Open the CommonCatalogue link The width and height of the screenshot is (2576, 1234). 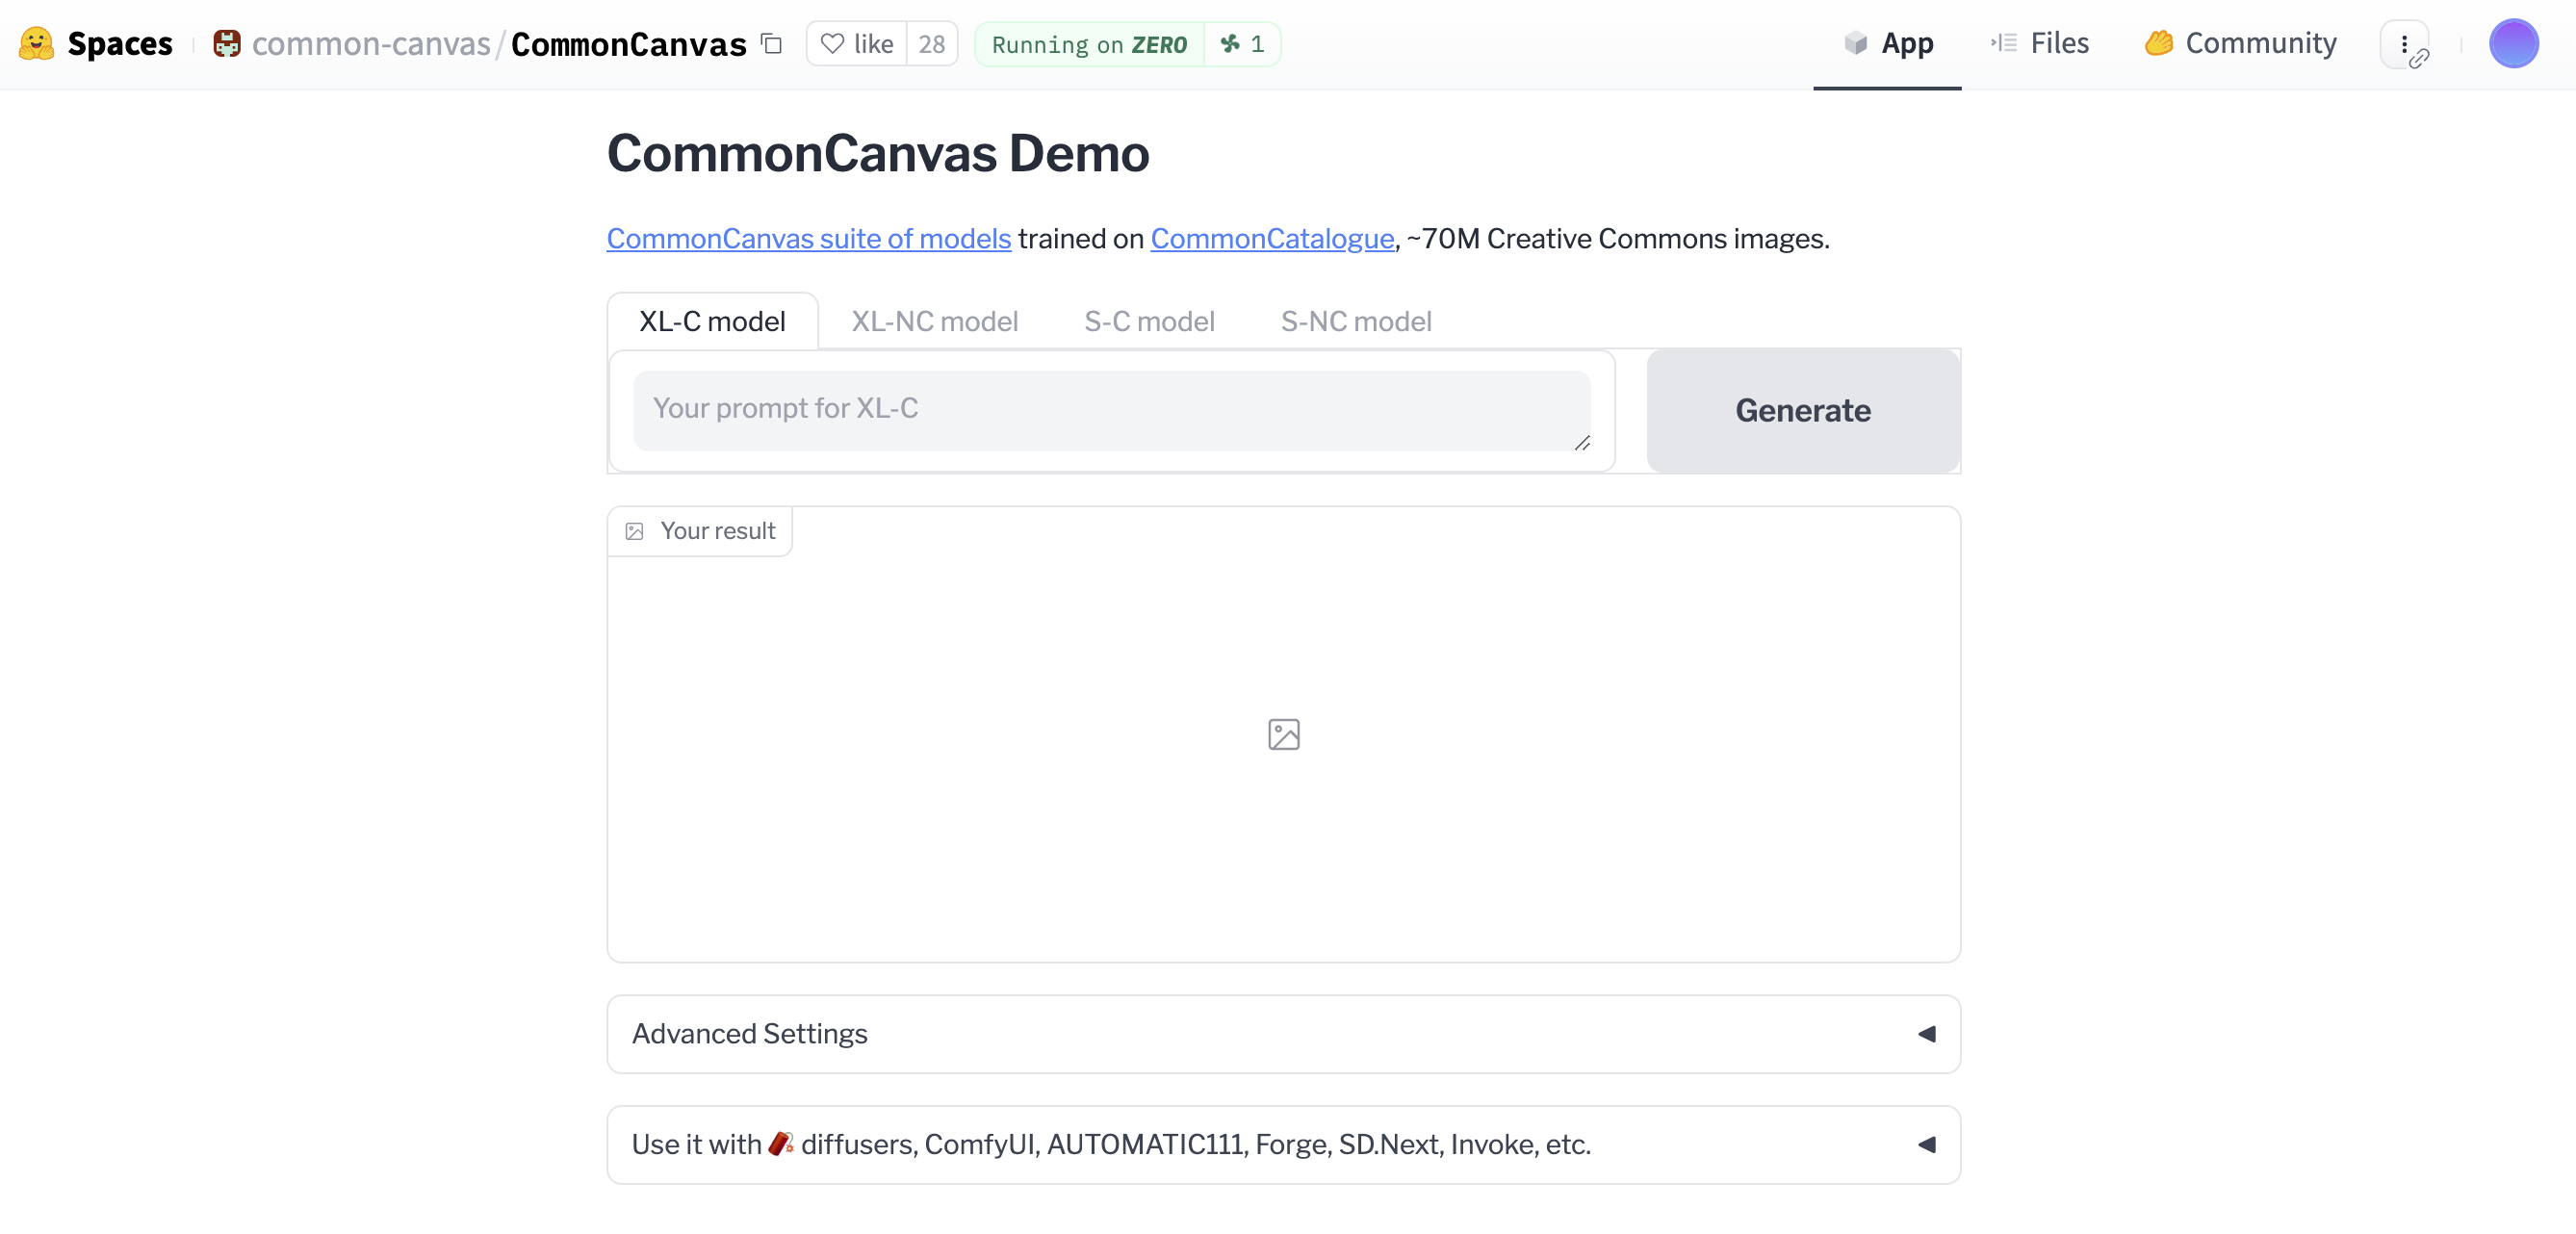tap(1272, 239)
